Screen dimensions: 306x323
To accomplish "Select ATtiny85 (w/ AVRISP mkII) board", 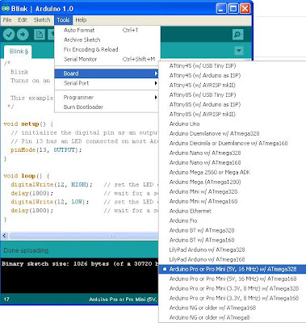I will pyautogui.click(x=233, y=115).
